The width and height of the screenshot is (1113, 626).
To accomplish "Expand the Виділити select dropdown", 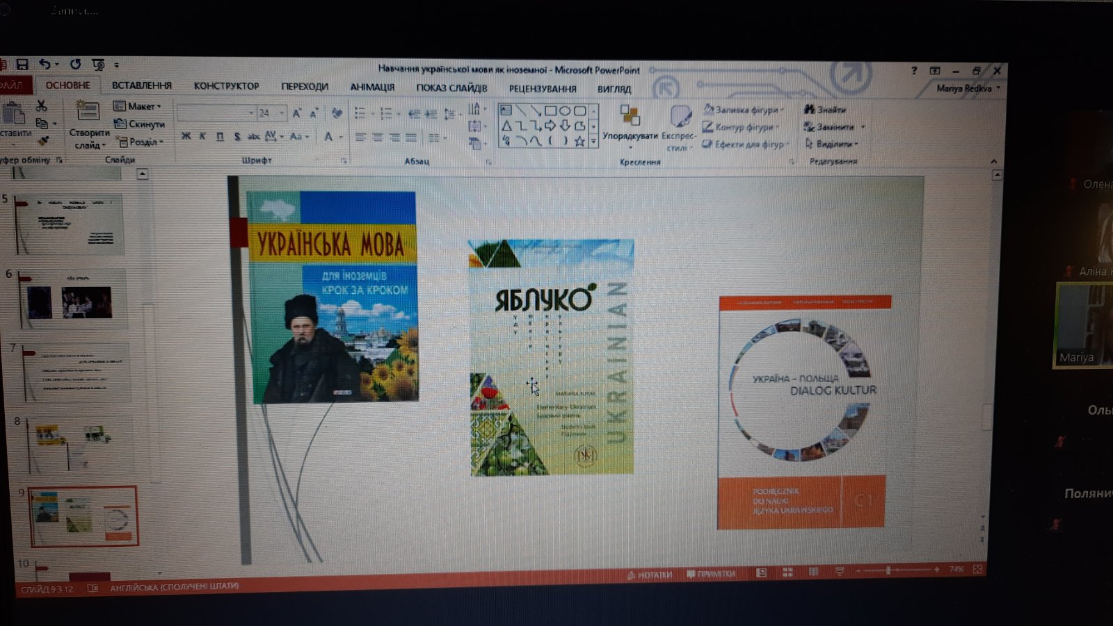I will (832, 144).
